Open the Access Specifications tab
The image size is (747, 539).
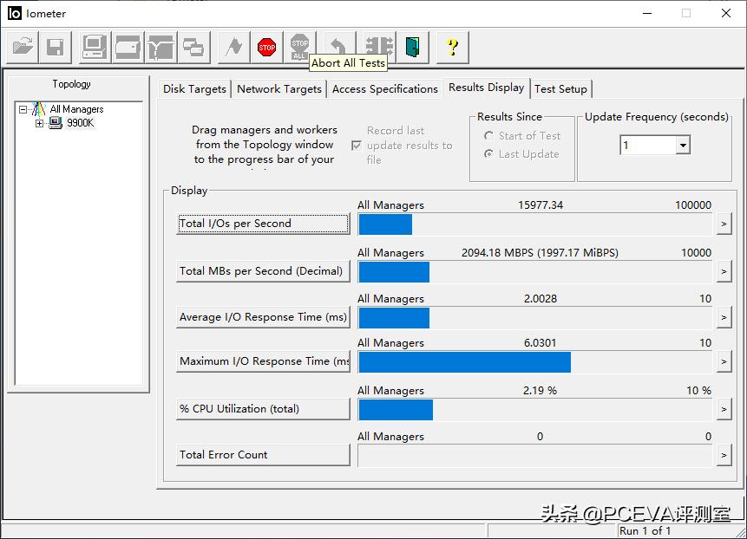point(384,89)
